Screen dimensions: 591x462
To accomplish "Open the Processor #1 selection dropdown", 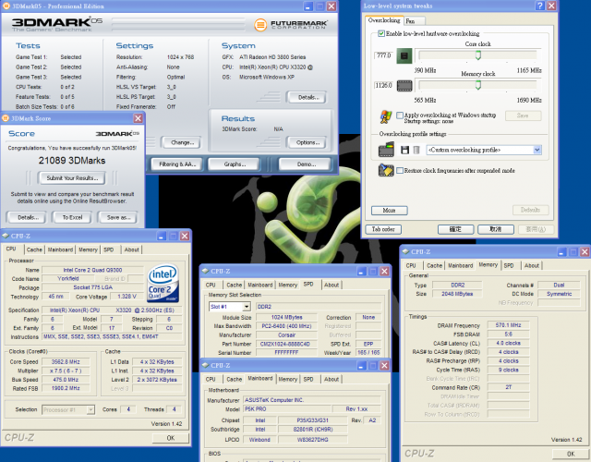I will pyautogui.click(x=90, y=409).
